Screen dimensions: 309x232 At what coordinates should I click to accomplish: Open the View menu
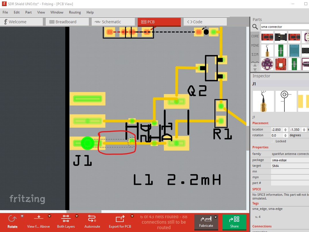point(41,12)
